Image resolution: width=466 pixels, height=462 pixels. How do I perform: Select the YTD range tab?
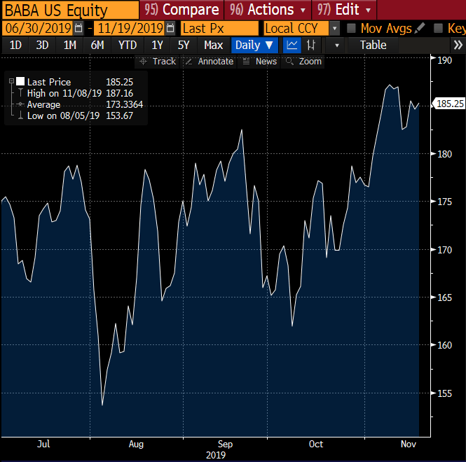click(x=128, y=45)
